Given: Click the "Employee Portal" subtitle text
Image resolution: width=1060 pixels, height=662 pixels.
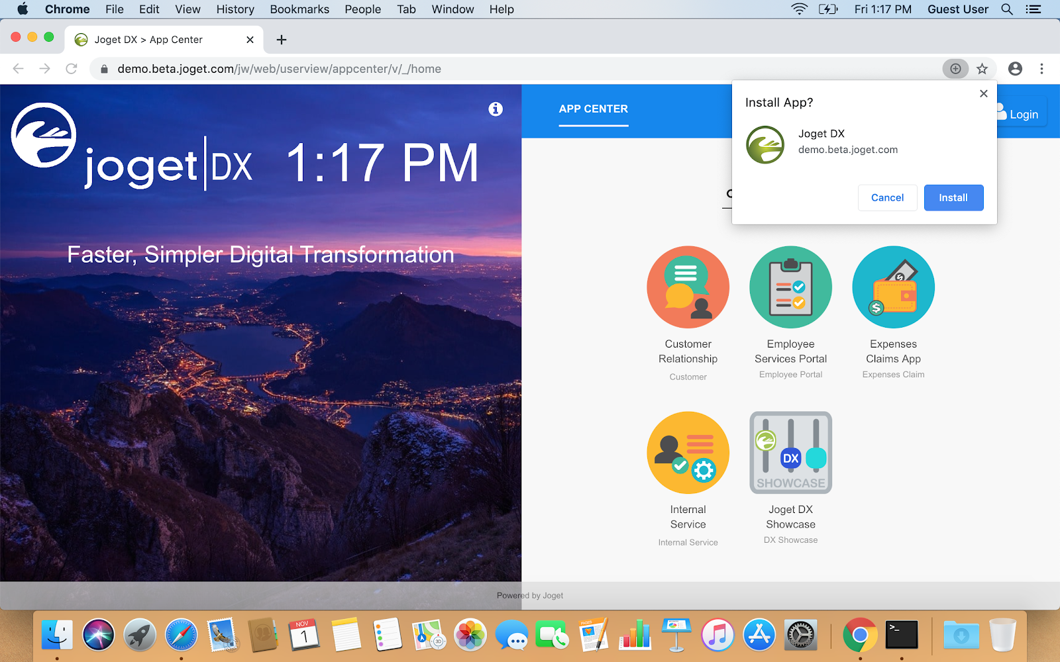Looking at the screenshot, I should pos(790,375).
